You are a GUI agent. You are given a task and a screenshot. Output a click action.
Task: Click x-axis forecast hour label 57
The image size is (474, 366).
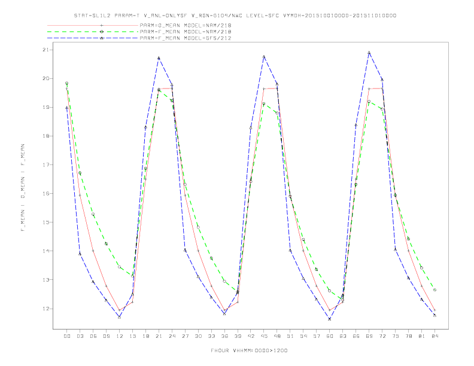[317, 336]
